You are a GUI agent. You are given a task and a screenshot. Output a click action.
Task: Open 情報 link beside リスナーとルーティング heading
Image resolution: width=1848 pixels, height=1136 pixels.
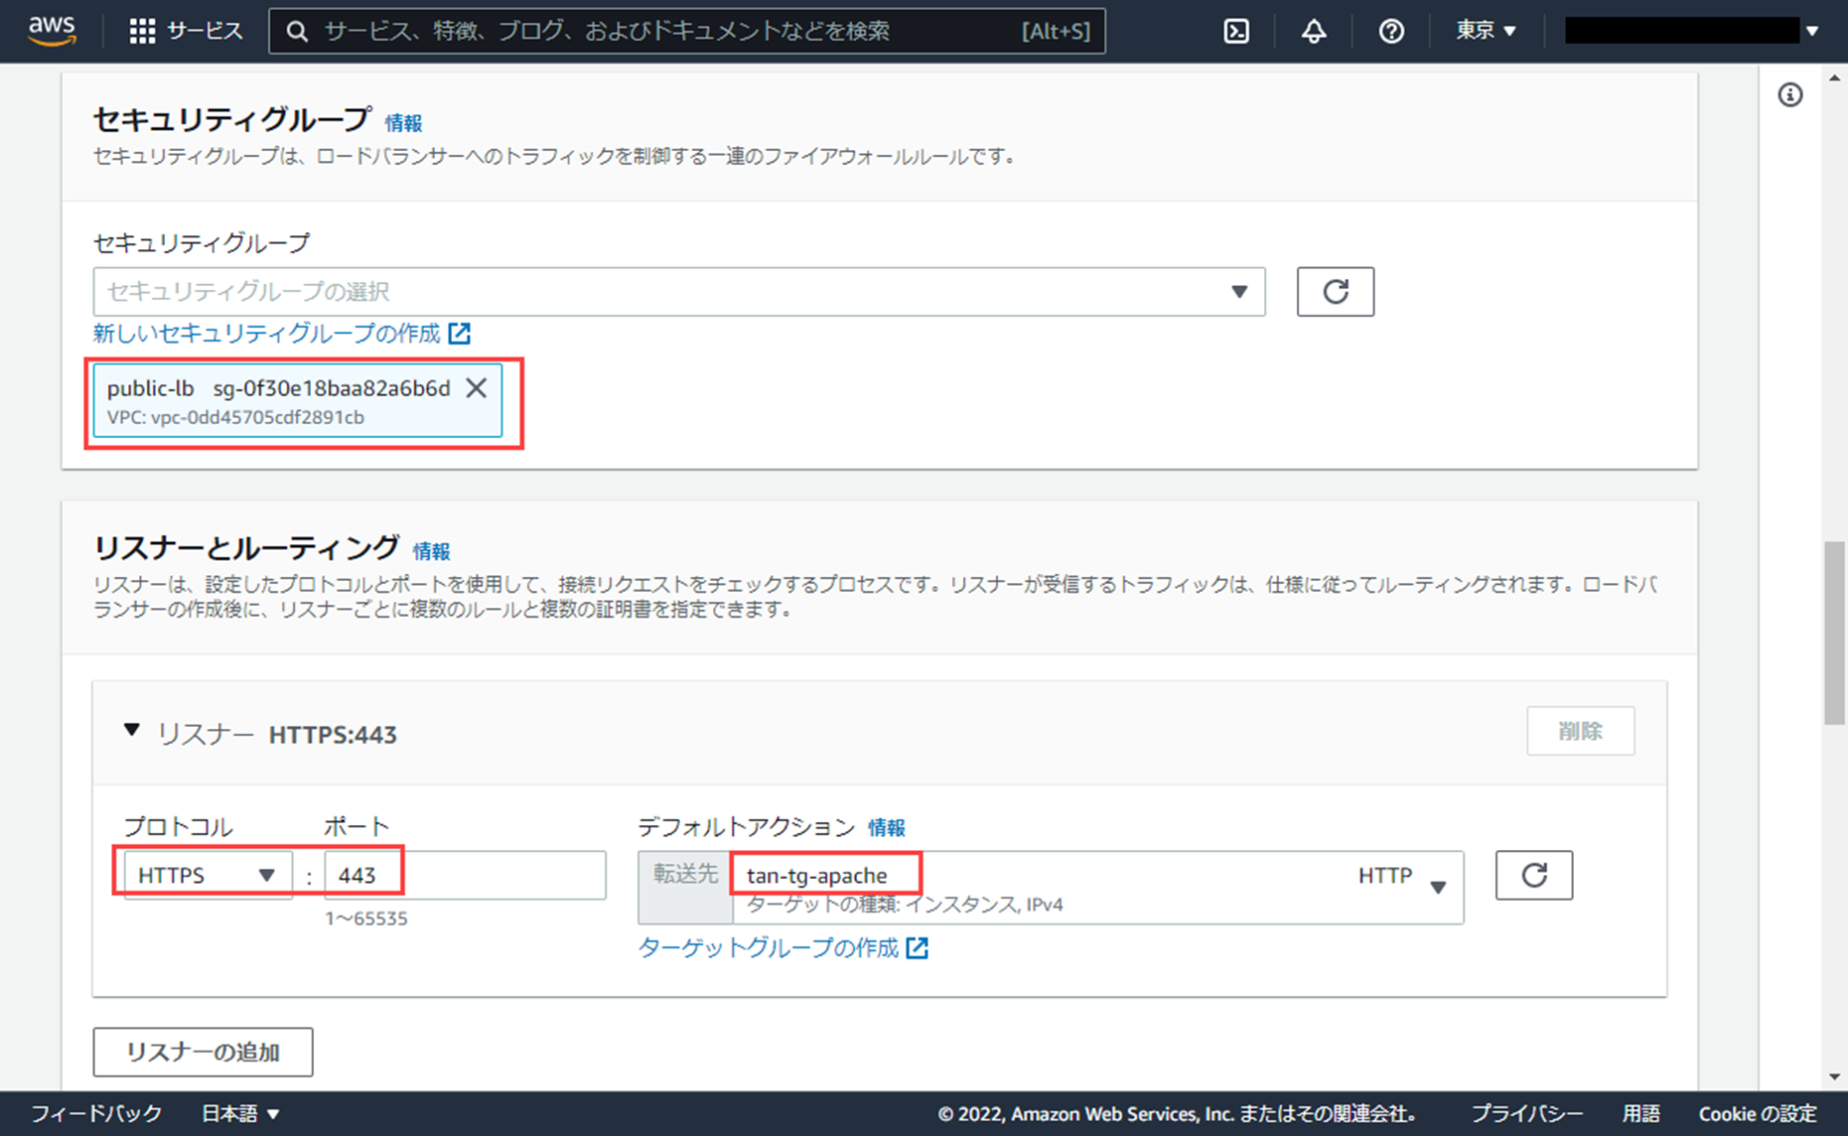tap(431, 551)
